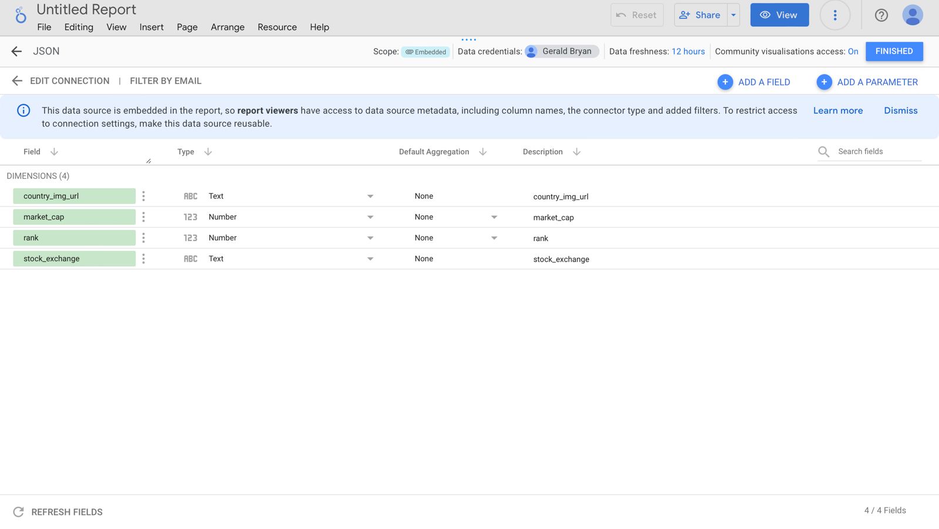Image resolution: width=939 pixels, height=529 pixels.
Task: Click the Looker Studio logo icon
Action: 21,15
